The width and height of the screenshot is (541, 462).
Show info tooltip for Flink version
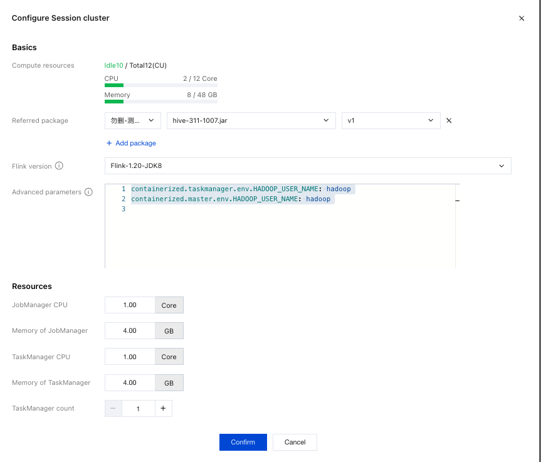tap(59, 166)
